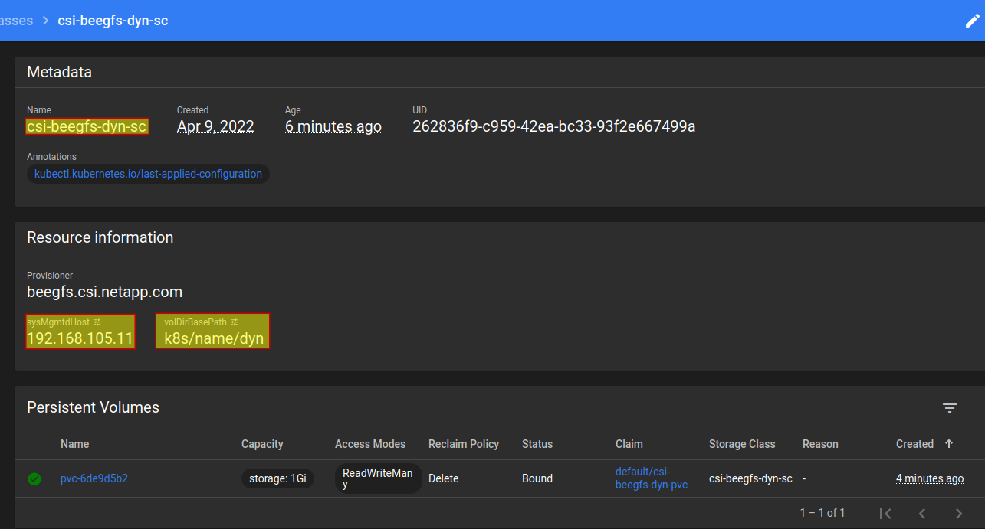This screenshot has height=529, width=985.
Task: Click the 'Delete' reclaim policy cell
Action: click(x=444, y=479)
